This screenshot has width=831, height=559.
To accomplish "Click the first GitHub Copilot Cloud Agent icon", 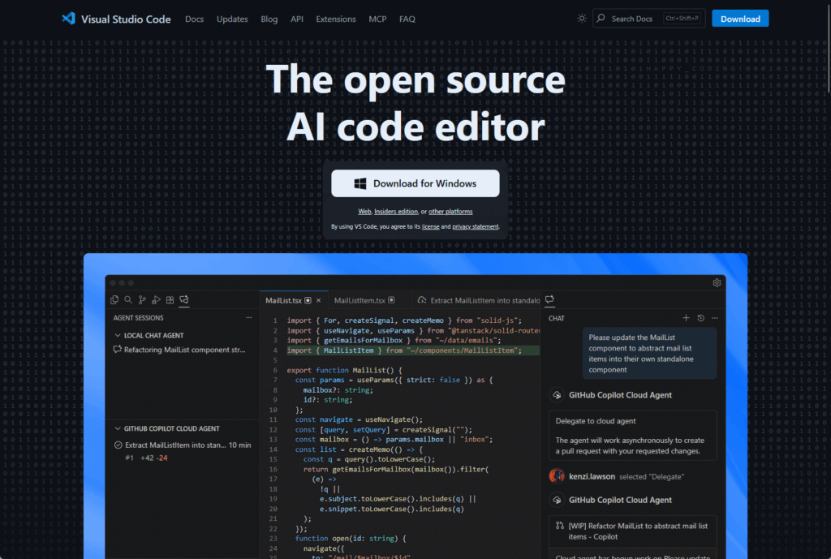I will [557, 395].
